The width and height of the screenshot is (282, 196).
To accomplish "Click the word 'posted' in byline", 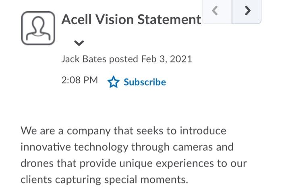I will 124,59.
